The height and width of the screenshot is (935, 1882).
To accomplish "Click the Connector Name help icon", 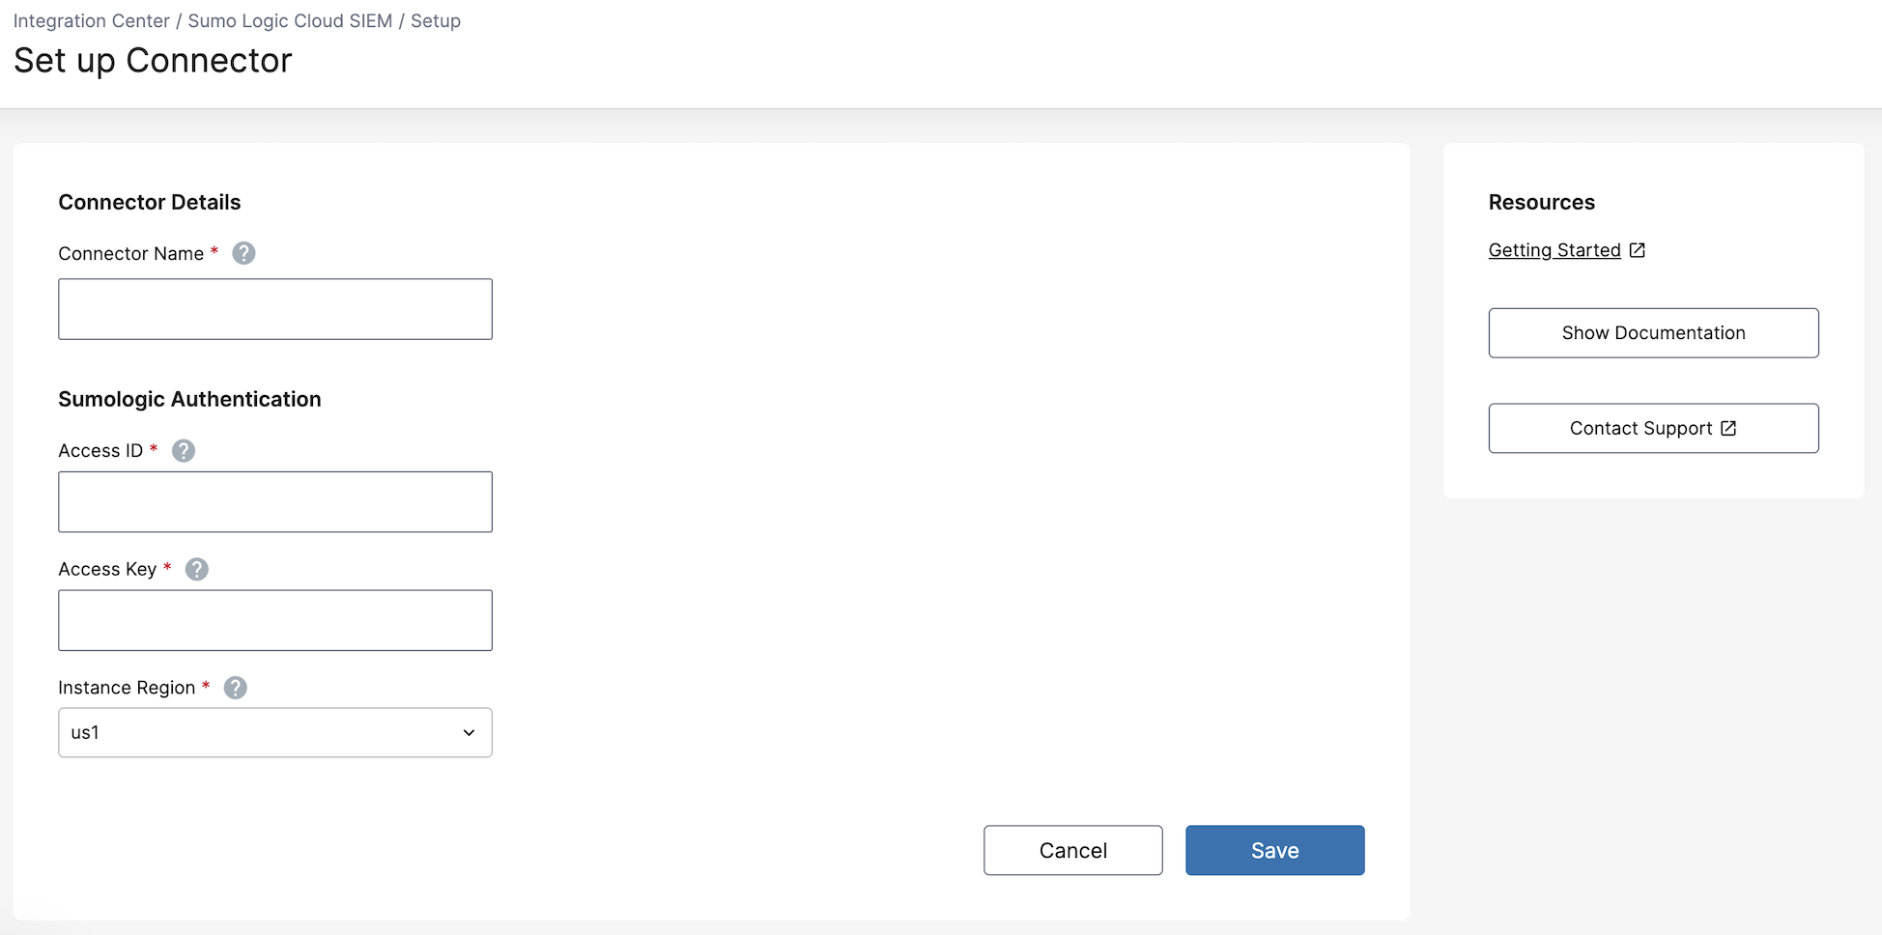I will 243,253.
